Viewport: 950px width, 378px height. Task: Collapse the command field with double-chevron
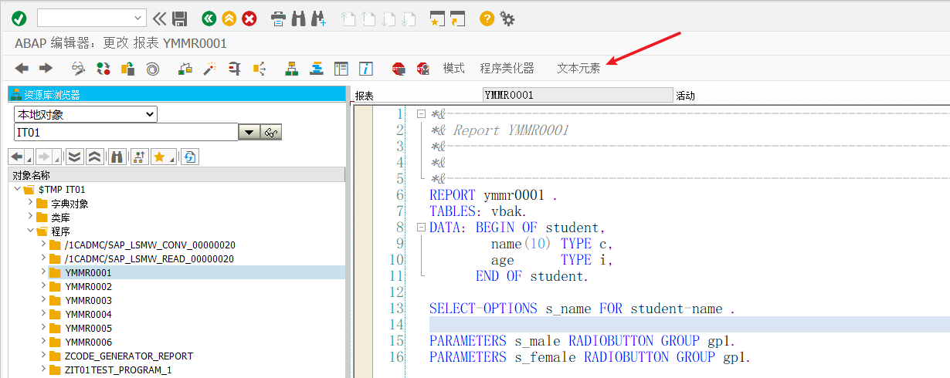click(159, 18)
